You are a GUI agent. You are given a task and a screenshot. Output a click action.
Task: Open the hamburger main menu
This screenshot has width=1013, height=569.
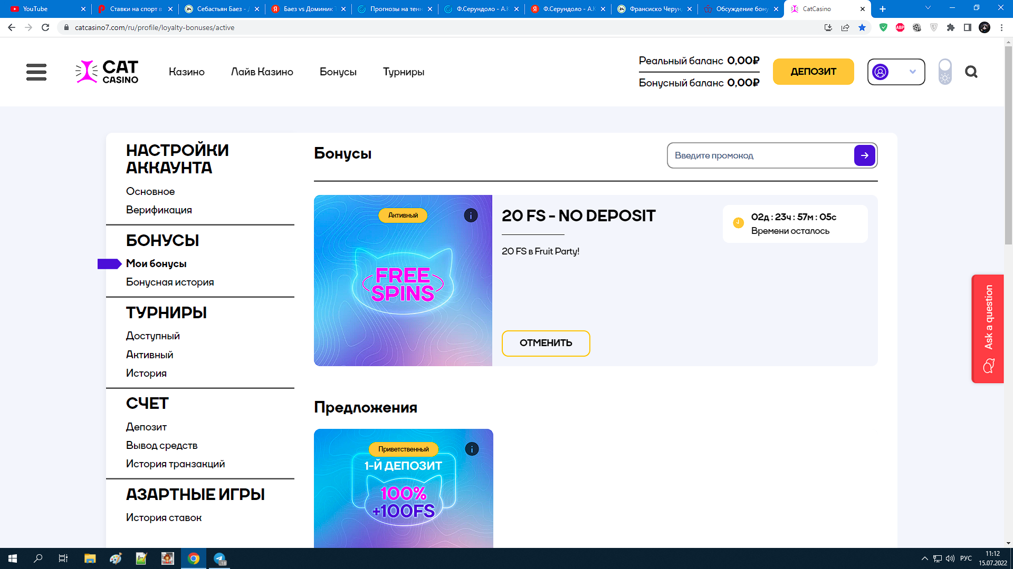(36, 72)
